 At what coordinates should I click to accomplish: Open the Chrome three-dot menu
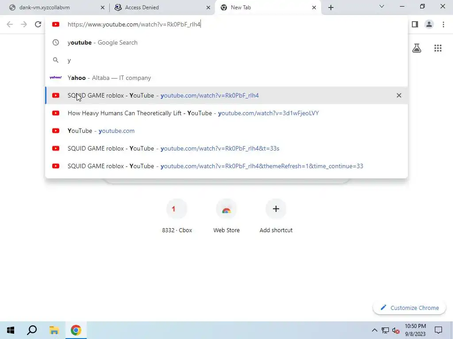[x=443, y=25]
